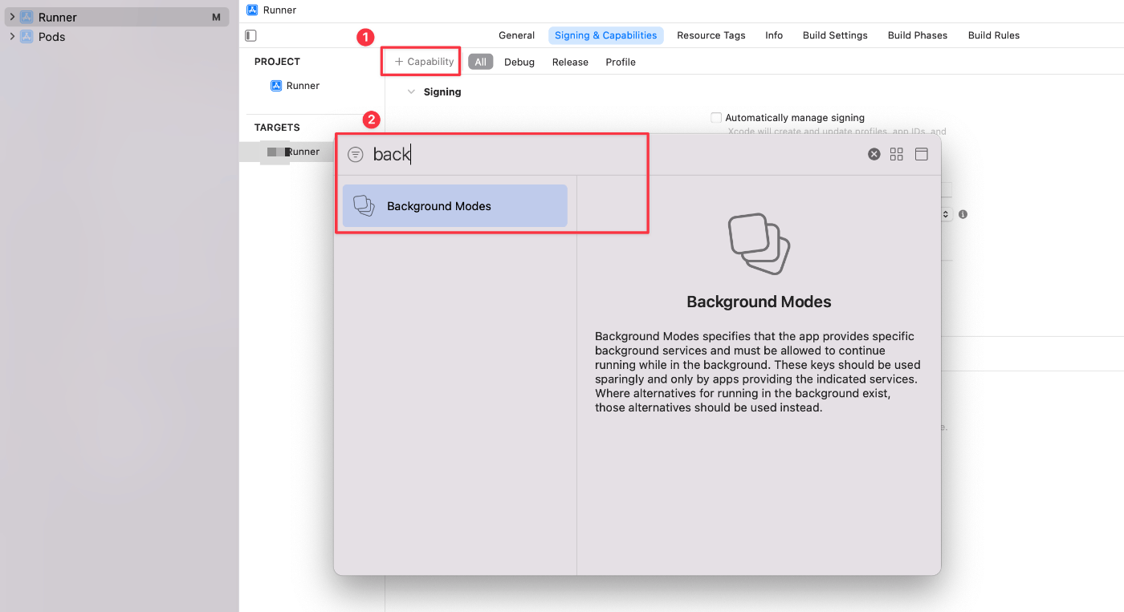Toggle the project and targets sidebar icon

coord(250,35)
